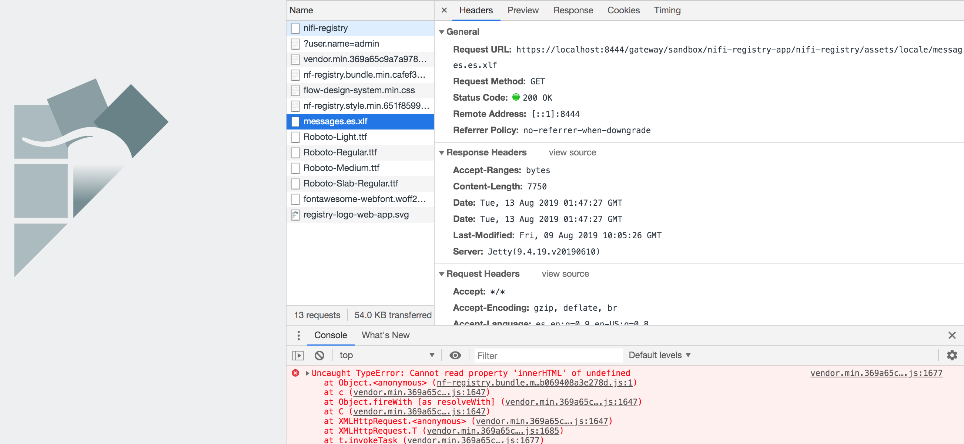Open console settings gear icon
The height and width of the screenshot is (444, 964).
pos(952,355)
